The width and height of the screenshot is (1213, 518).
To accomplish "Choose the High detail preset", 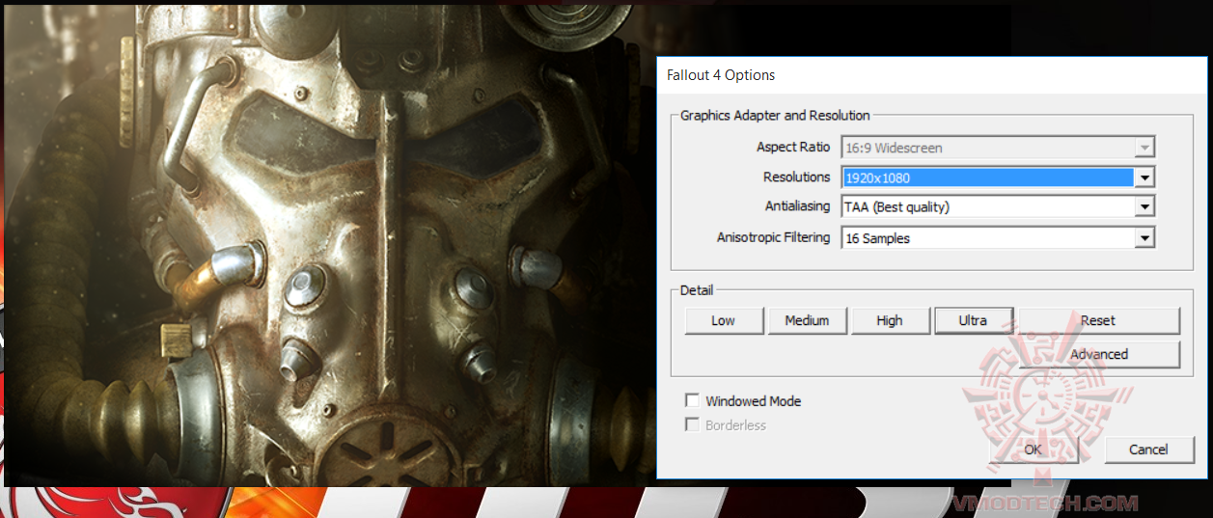I will coord(890,320).
